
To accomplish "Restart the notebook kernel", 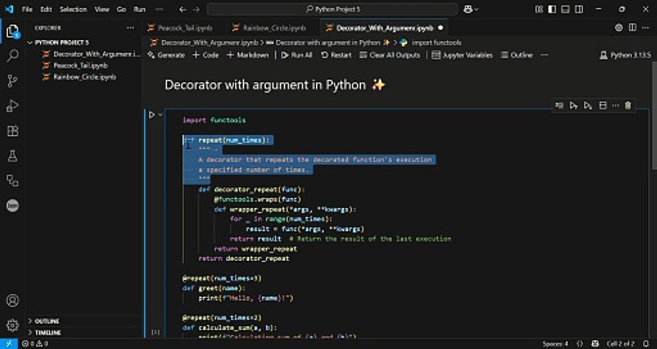I will (336, 55).
